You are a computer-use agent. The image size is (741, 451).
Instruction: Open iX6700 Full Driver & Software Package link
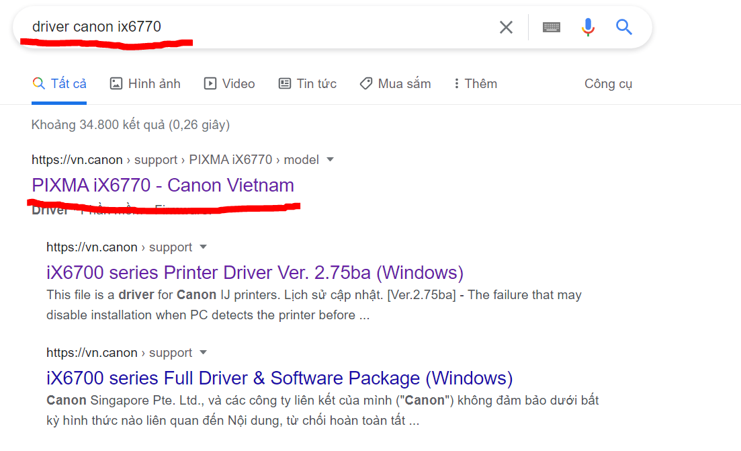279,378
